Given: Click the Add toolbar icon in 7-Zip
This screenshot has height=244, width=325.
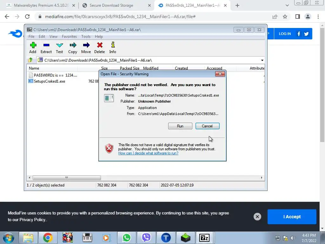Looking at the screenshot, I should [x=33, y=48].
